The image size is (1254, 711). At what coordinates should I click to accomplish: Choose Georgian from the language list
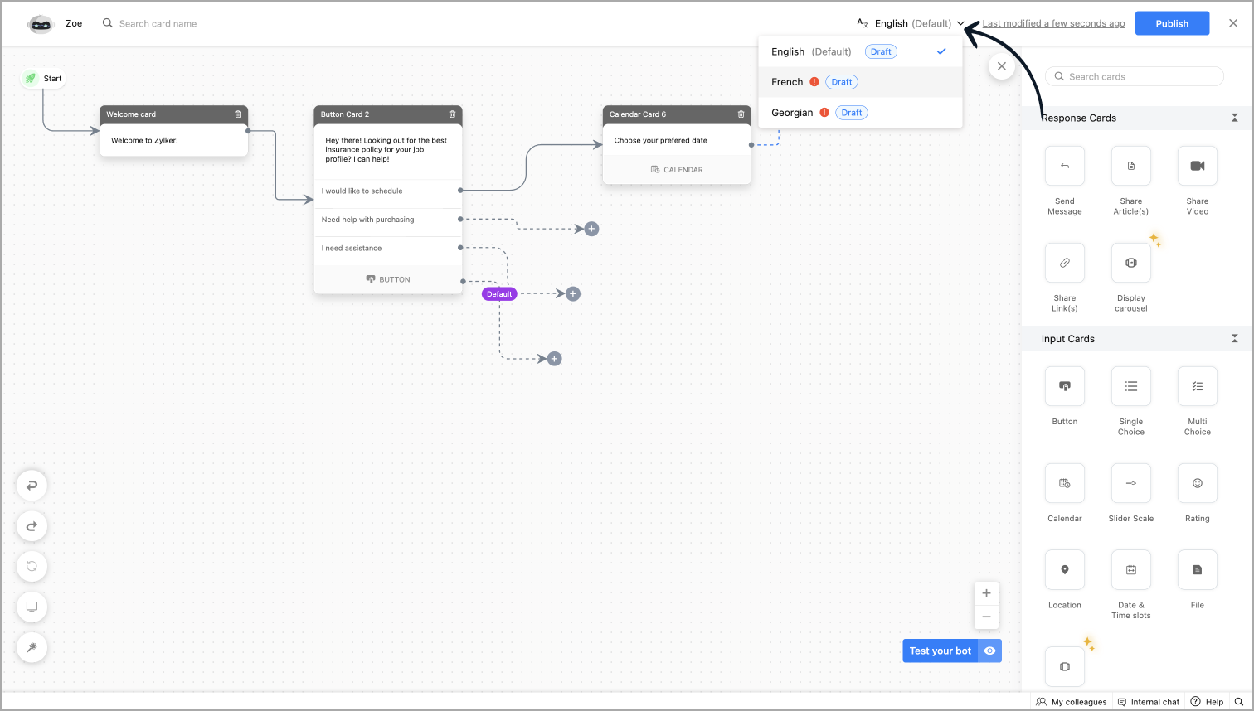(x=792, y=113)
